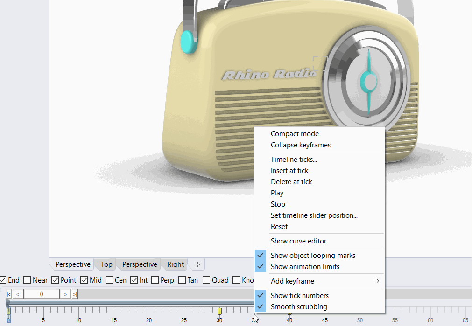The height and width of the screenshot is (326, 472).
Task: Open Timeline ticks... dialog
Action: click(319, 160)
